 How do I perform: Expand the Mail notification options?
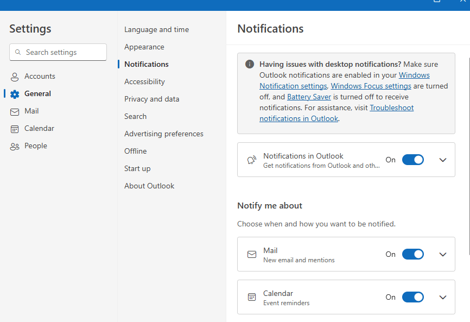pyautogui.click(x=443, y=254)
